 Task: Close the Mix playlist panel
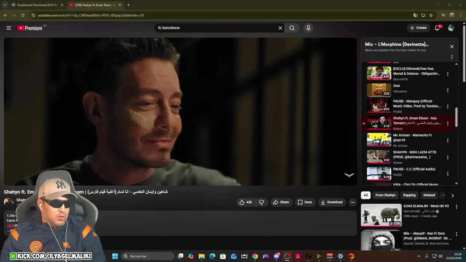click(452, 47)
